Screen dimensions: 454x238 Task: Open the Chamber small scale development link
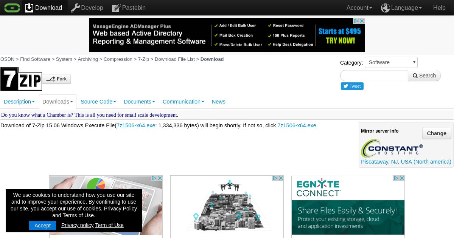90,115
